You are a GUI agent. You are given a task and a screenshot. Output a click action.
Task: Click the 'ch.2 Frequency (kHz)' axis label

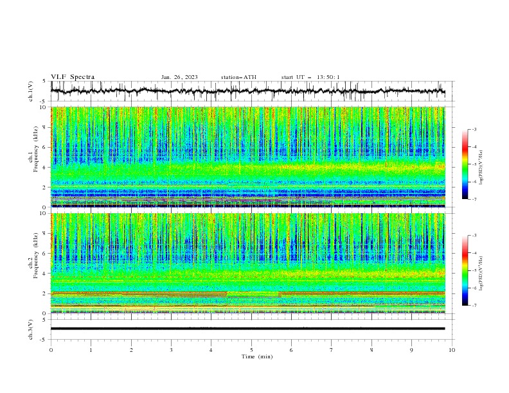point(33,255)
